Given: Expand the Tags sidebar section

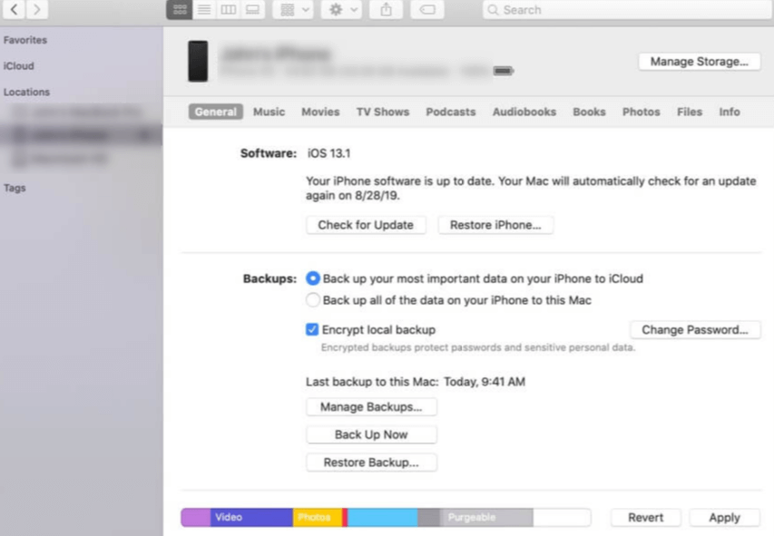Looking at the screenshot, I should 15,188.
